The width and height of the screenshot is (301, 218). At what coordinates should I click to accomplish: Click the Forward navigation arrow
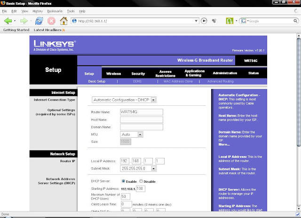point(24,21)
